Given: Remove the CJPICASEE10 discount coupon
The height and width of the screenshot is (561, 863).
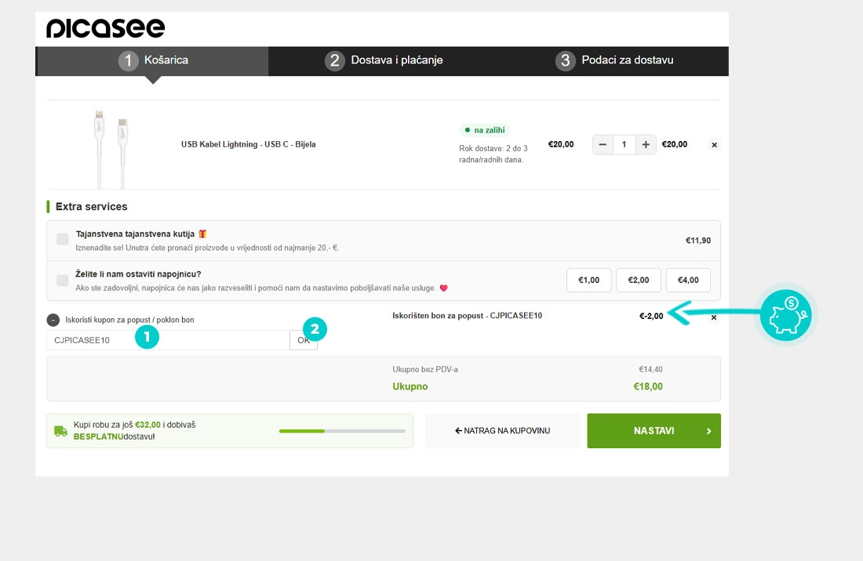Looking at the screenshot, I should 713,317.
